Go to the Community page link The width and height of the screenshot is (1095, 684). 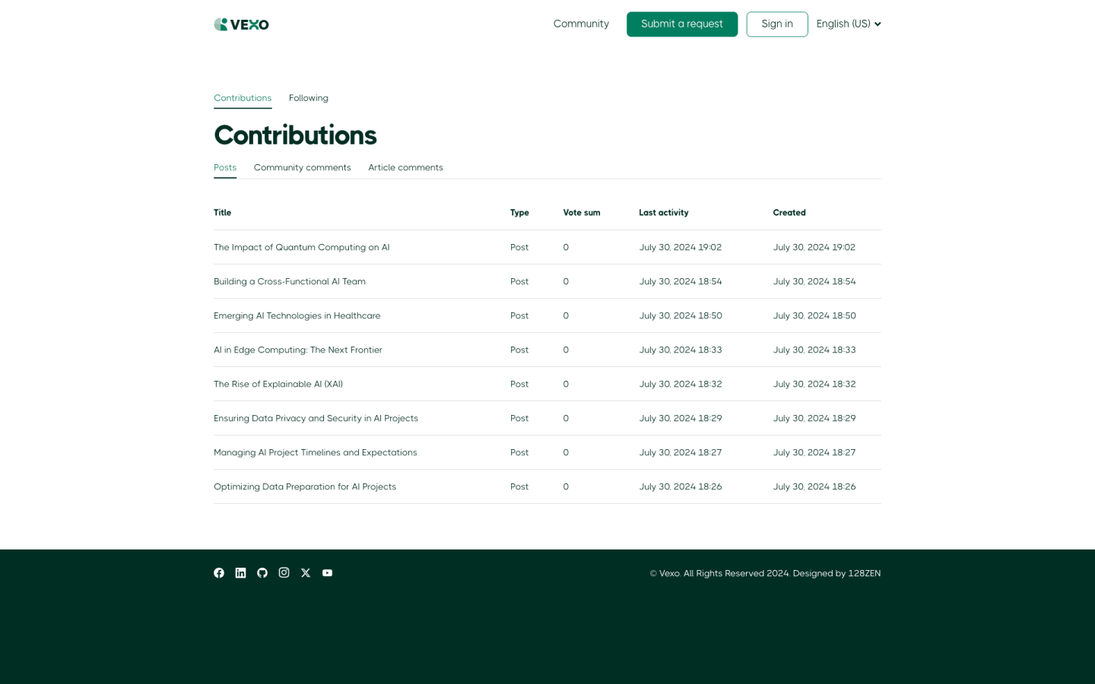click(x=581, y=24)
